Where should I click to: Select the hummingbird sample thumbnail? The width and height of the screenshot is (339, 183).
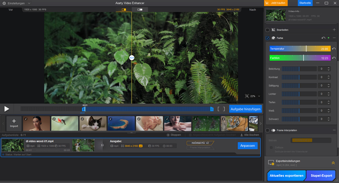pos(65,123)
